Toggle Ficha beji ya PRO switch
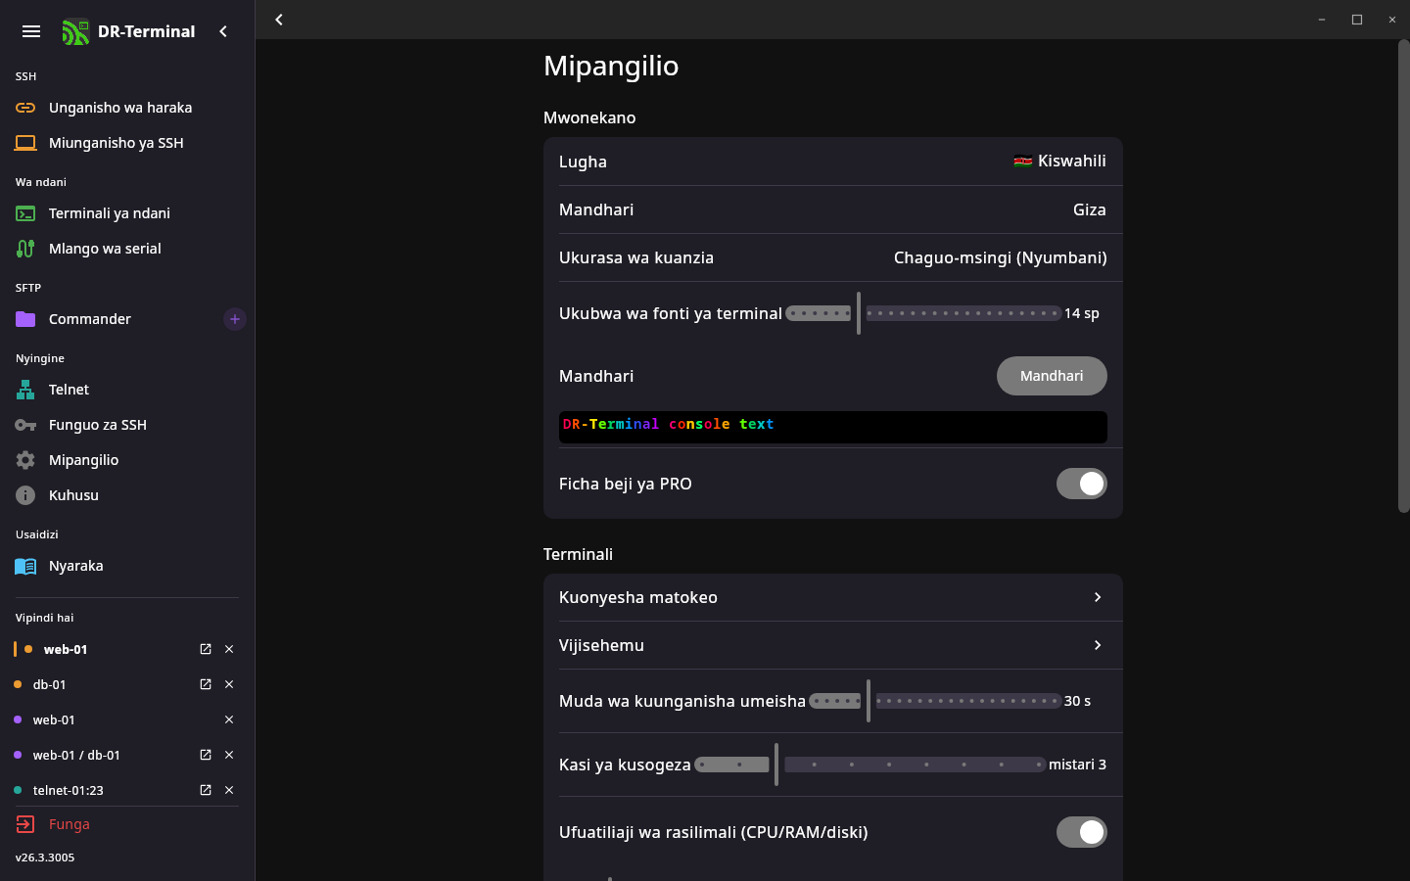Viewport: 1410px width, 881px height. pos(1081,484)
